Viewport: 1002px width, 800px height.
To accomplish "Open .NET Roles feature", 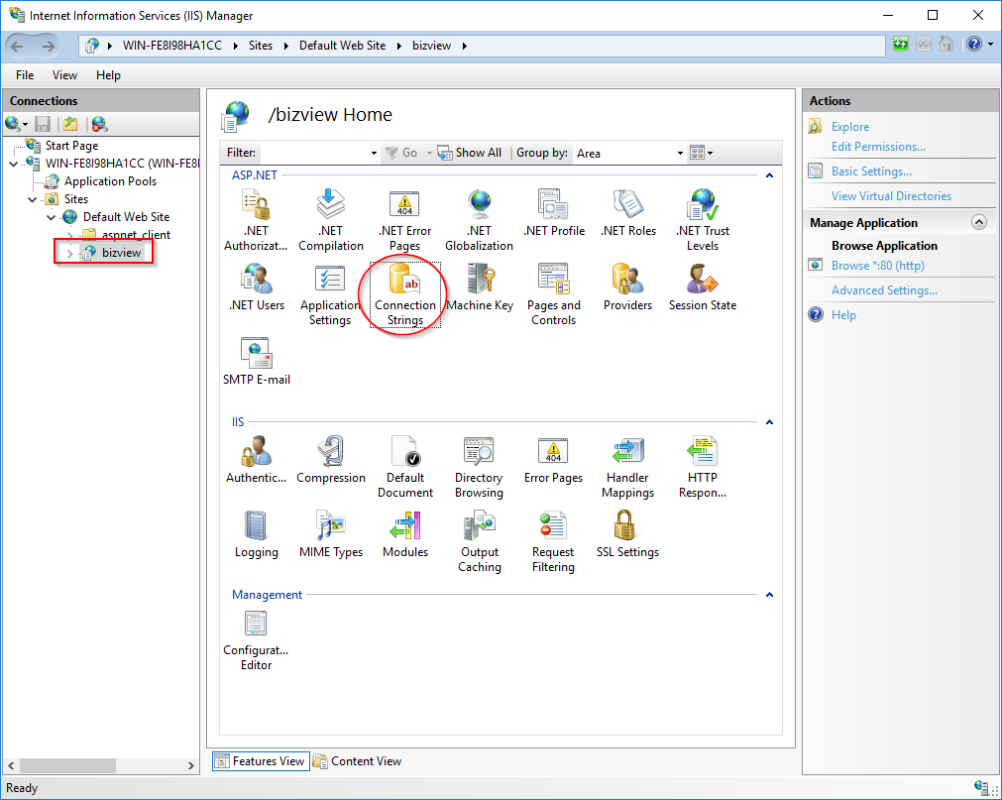I will click(x=628, y=213).
